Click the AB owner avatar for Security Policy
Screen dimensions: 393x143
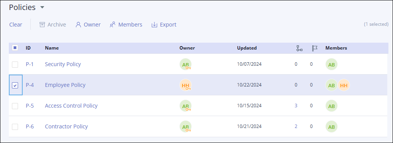(186, 65)
